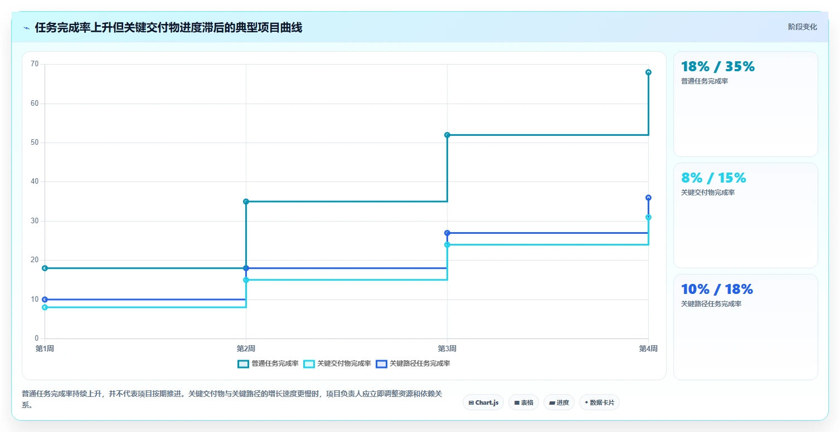Click the 进度 chip
The width and height of the screenshot is (840, 432).
click(559, 402)
